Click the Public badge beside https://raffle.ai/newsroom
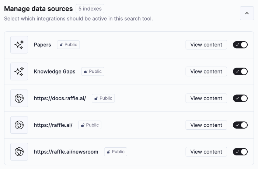 click(x=115, y=152)
